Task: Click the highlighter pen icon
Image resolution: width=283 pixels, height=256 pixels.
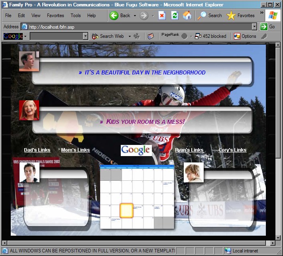Action: [x=264, y=36]
